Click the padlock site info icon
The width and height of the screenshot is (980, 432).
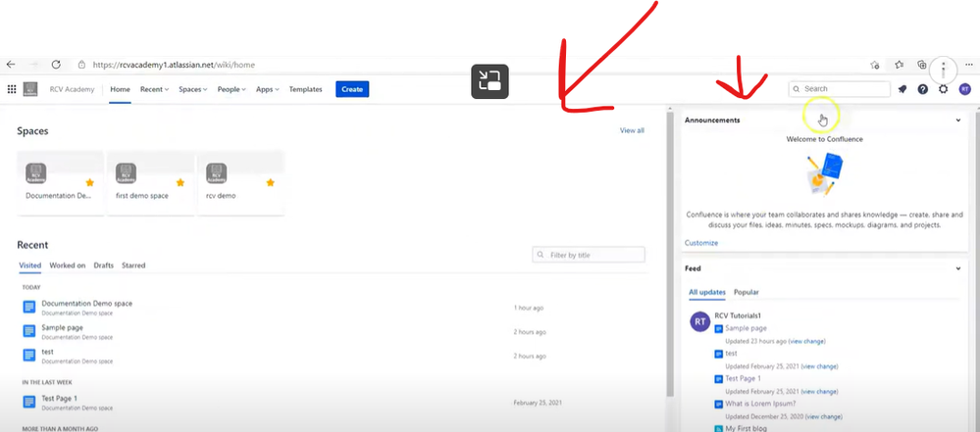pyautogui.click(x=81, y=65)
